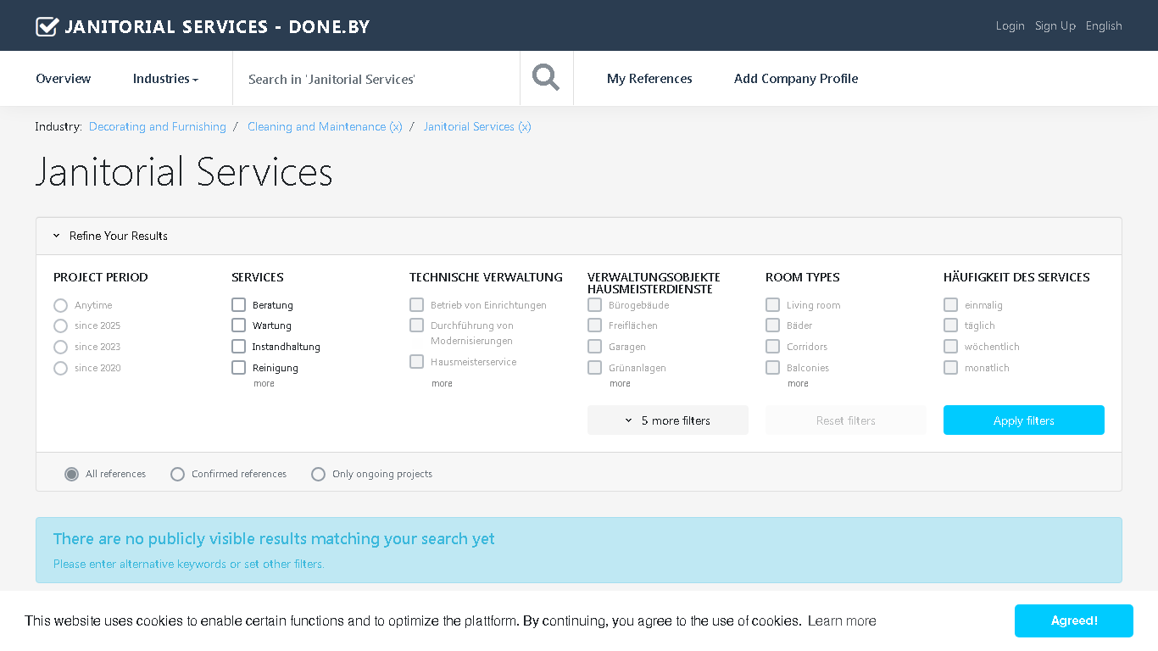The image size is (1158, 651).
Task: Select the All references radio button
Action: coord(71,474)
